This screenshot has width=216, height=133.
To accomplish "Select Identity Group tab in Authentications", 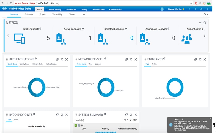I will pos(25,64).
